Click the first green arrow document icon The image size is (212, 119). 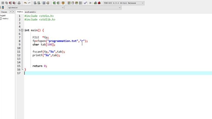pos(54,3)
